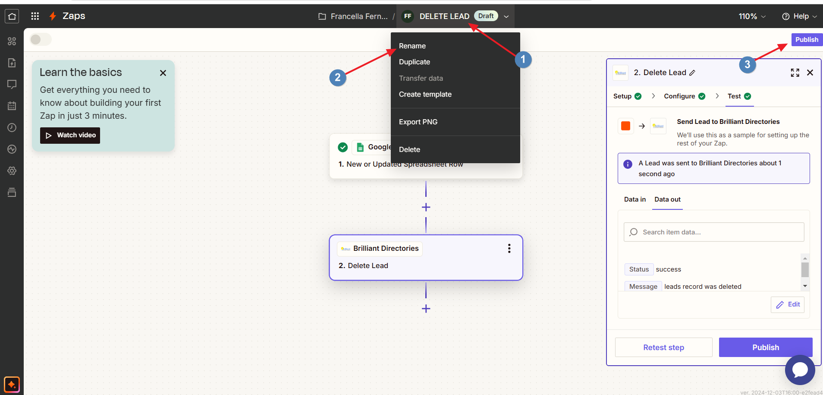Click the Zaps lightning bolt icon
The height and width of the screenshot is (395, 823).
tap(53, 16)
